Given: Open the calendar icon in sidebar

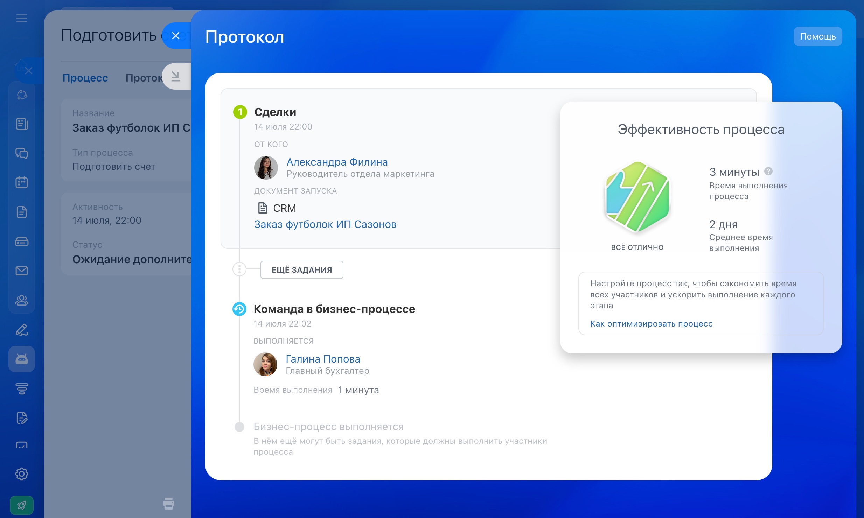Looking at the screenshot, I should click(22, 182).
